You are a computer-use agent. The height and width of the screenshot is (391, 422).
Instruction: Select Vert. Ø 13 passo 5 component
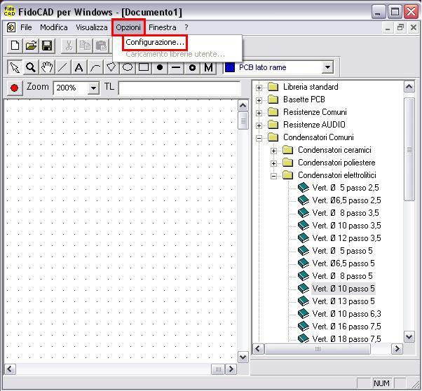(x=343, y=301)
